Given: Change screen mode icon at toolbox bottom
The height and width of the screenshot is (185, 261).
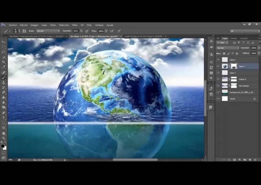Looking at the screenshot, I should tap(4, 158).
